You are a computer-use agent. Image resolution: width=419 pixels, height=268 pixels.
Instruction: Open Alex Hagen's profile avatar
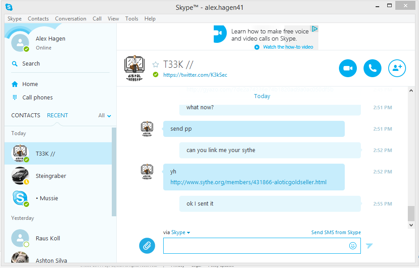(x=20, y=43)
